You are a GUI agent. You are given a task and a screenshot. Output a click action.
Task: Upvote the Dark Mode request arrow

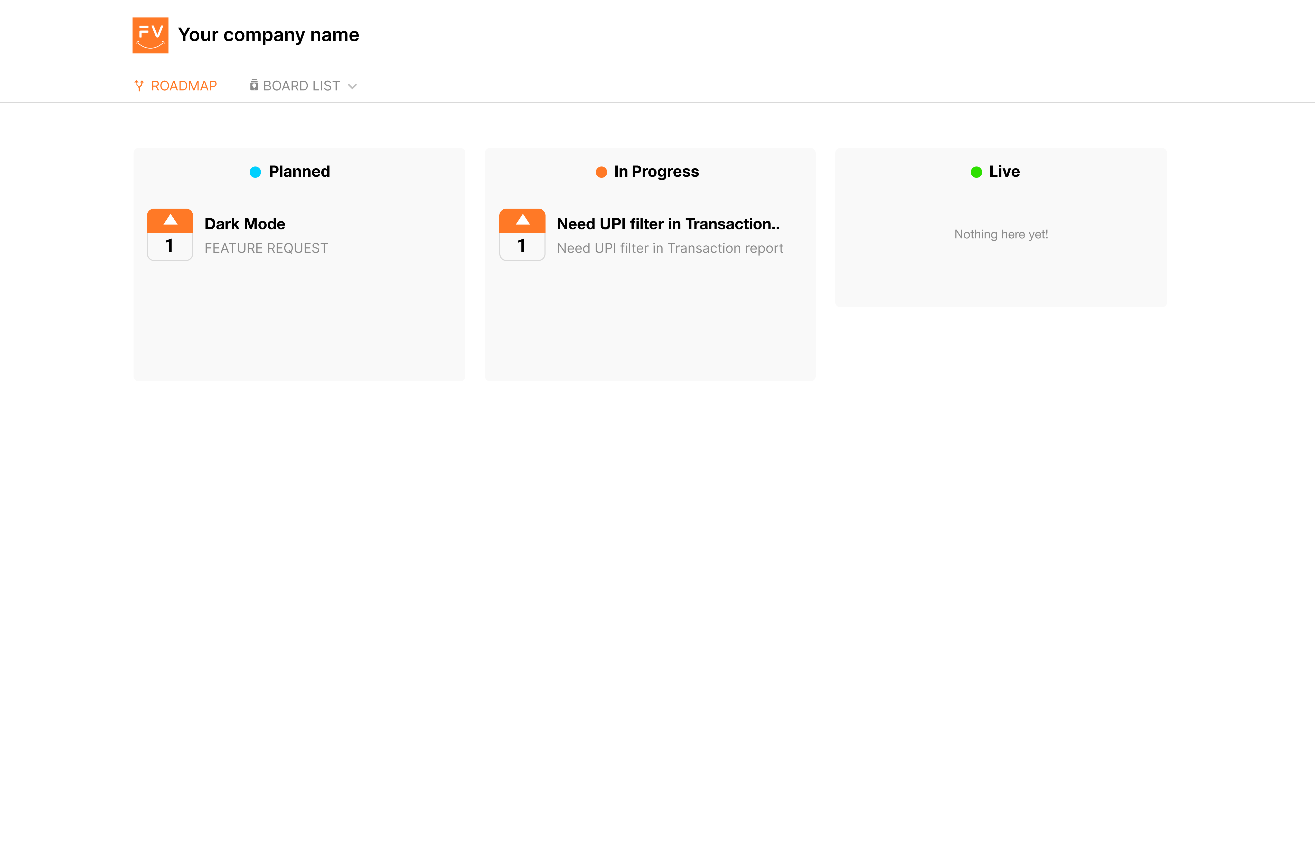tap(170, 220)
